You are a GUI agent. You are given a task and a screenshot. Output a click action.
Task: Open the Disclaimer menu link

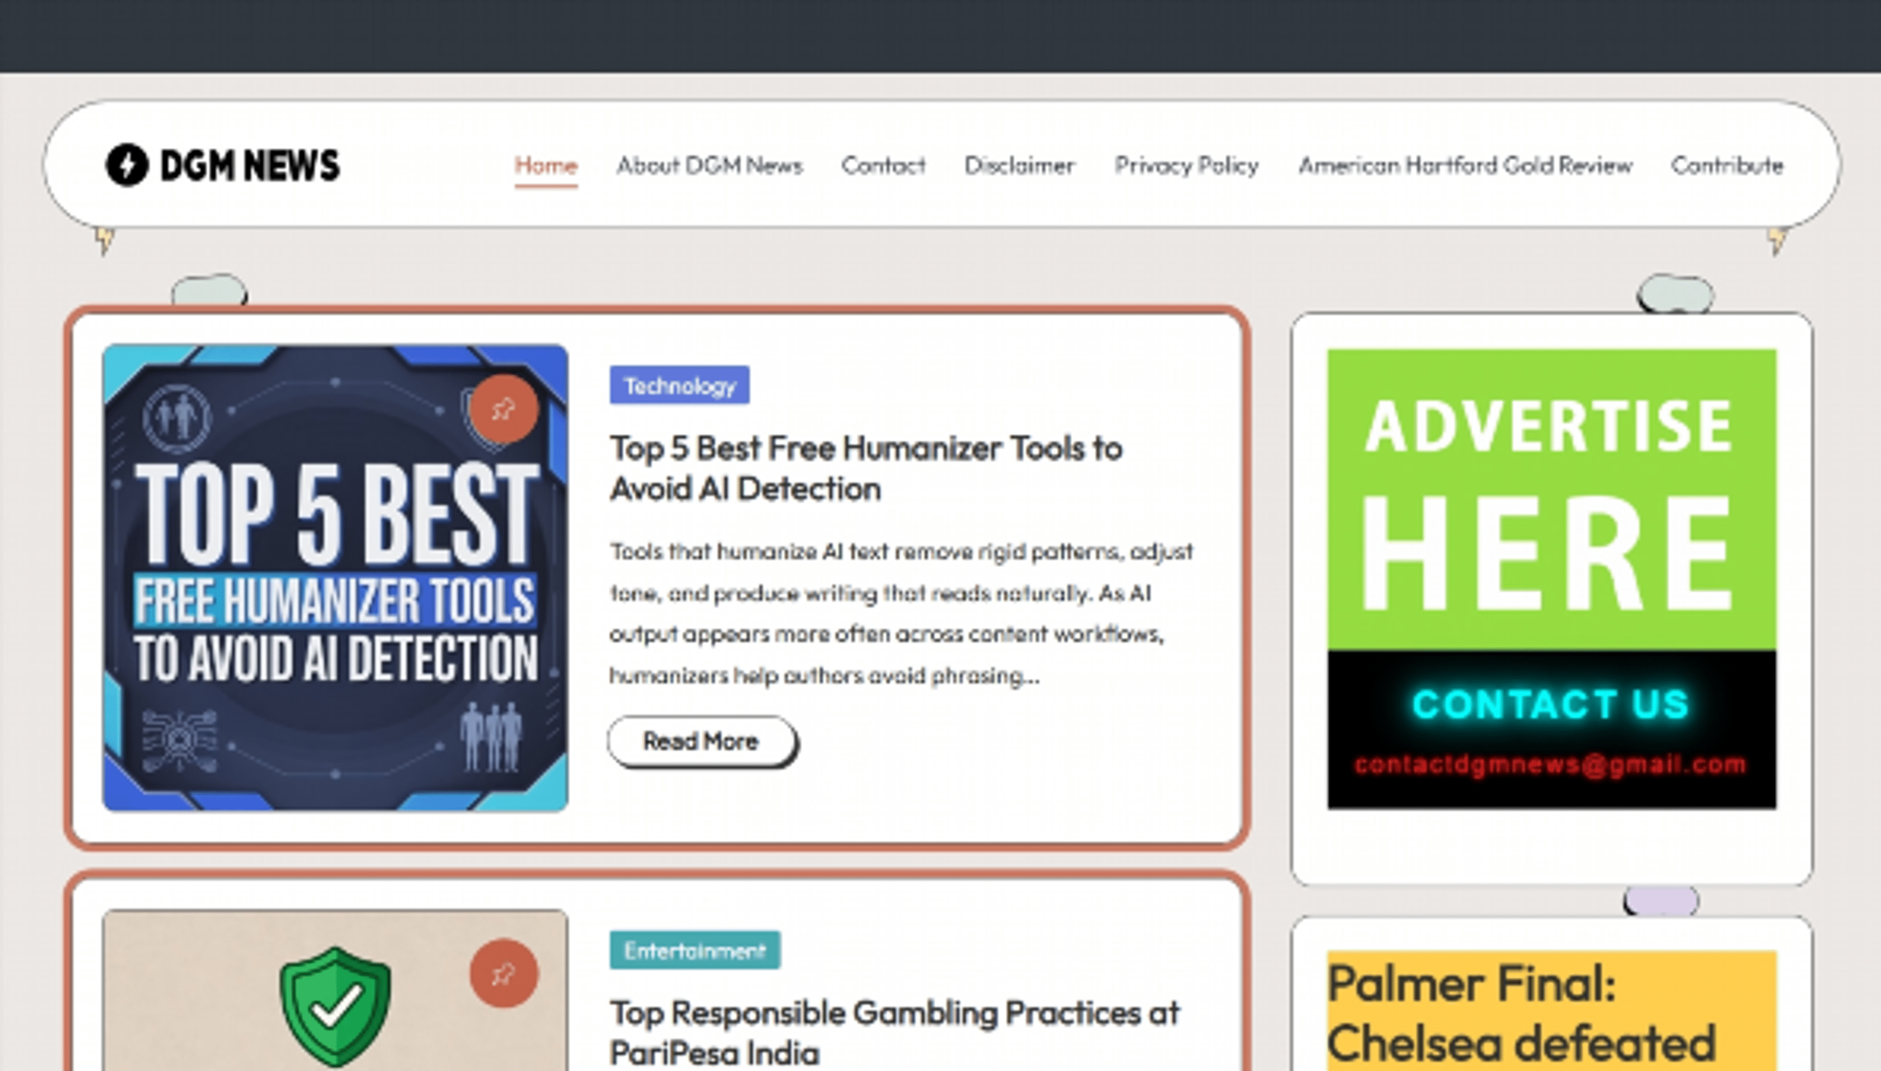(1019, 166)
